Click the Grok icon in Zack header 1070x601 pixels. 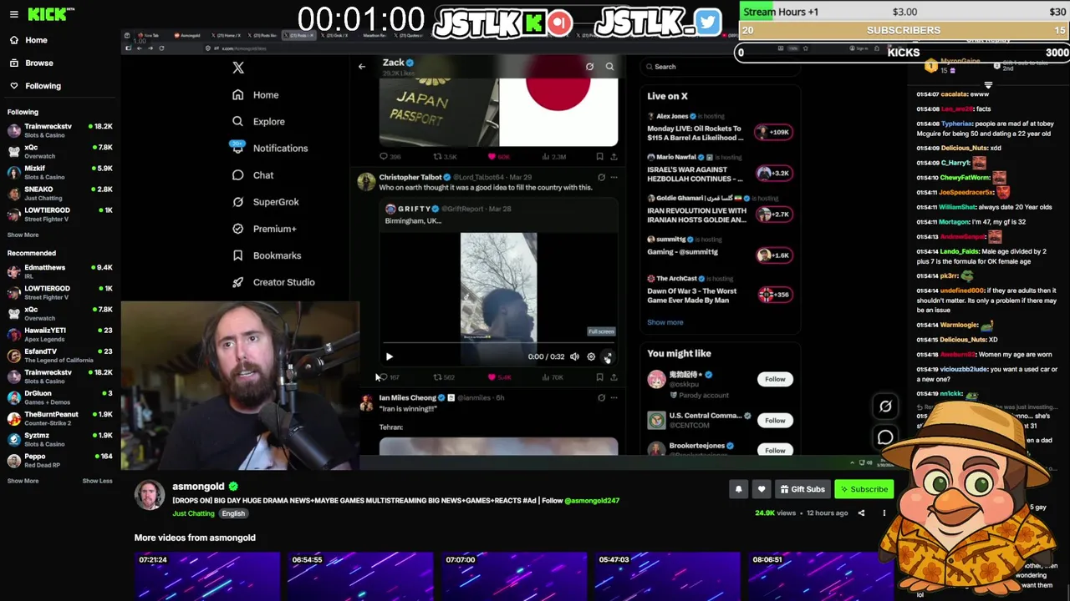[x=589, y=66]
